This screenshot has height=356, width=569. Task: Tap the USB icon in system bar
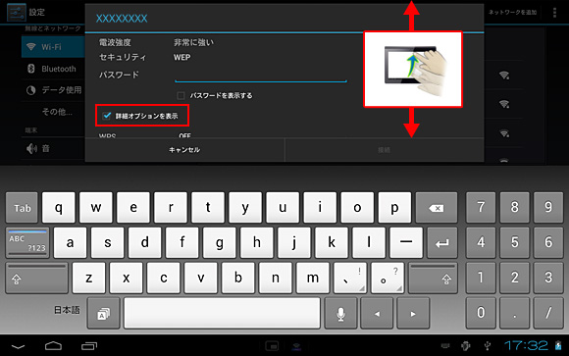point(488,346)
